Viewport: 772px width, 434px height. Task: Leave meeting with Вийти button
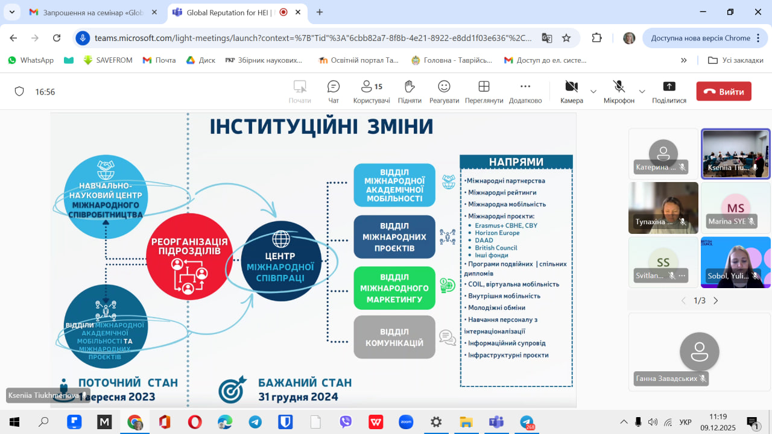point(723,92)
